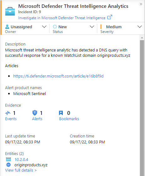Click the scrollbar up arrow
This screenshot has width=145, height=176.
coord(142,38)
